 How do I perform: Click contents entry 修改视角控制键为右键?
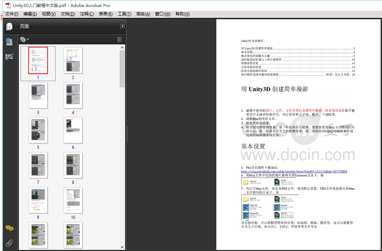pos(298,56)
